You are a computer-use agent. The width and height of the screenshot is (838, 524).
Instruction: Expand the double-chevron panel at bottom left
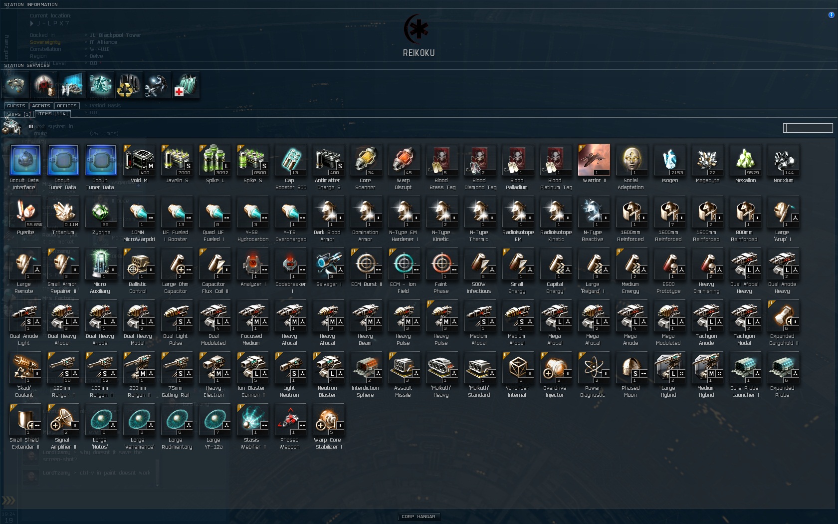pyautogui.click(x=8, y=500)
